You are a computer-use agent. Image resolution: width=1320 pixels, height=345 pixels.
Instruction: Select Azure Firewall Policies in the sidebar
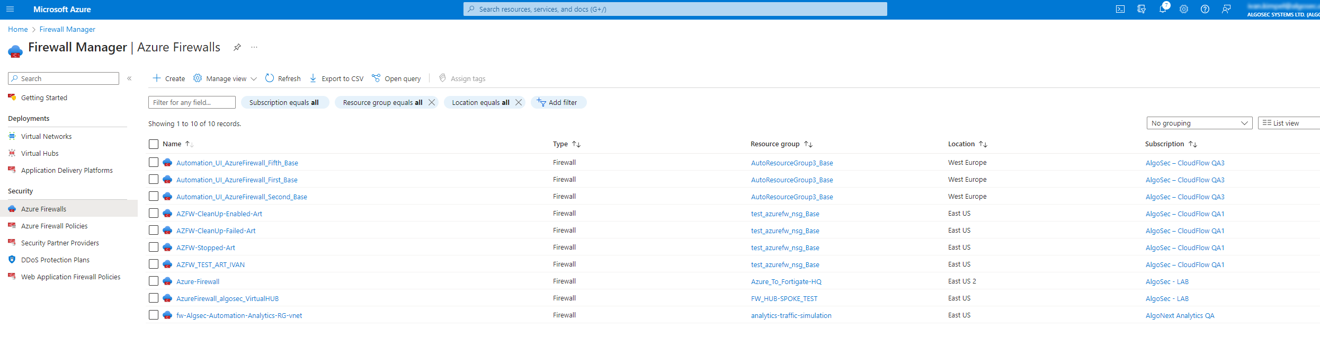coord(54,226)
